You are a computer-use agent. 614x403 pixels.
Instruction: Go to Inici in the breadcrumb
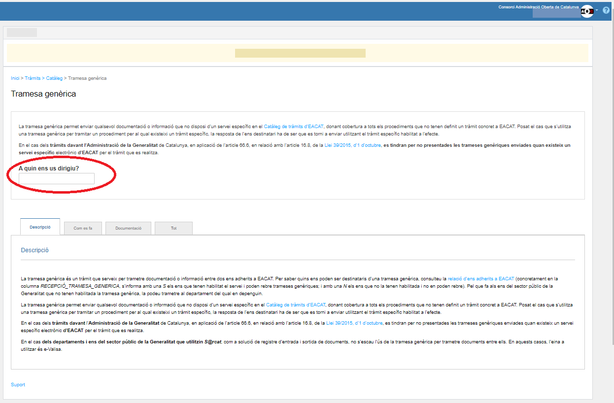(15, 78)
